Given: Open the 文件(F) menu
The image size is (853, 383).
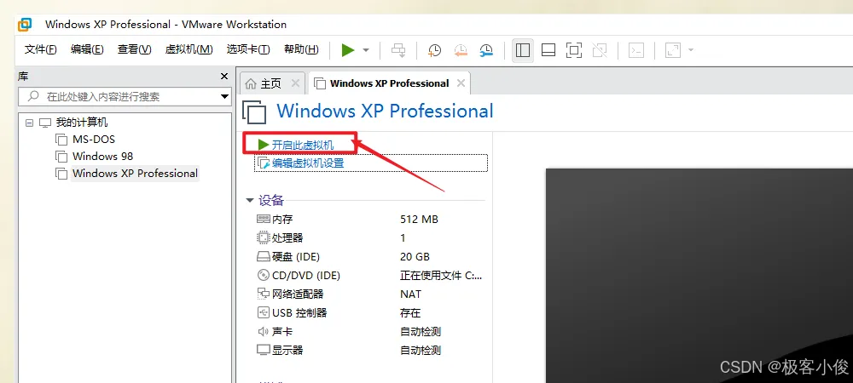Looking at the screenshot, I should [x=41, y=49].
